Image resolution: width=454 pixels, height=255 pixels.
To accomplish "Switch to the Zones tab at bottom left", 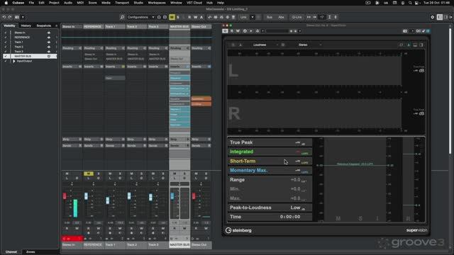I will pos(31,252).
